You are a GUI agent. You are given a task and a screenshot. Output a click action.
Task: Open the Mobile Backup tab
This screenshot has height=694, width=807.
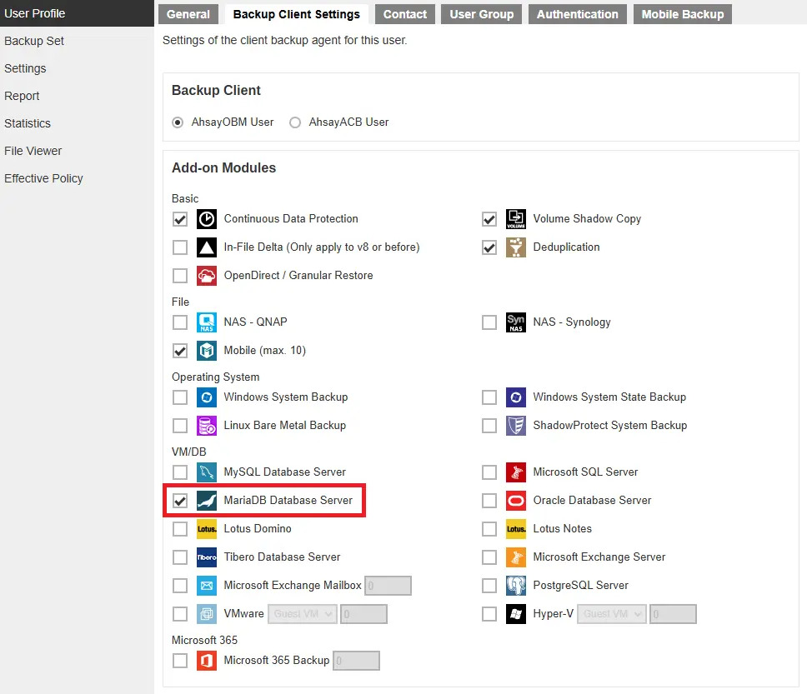(x=682, y=14)
